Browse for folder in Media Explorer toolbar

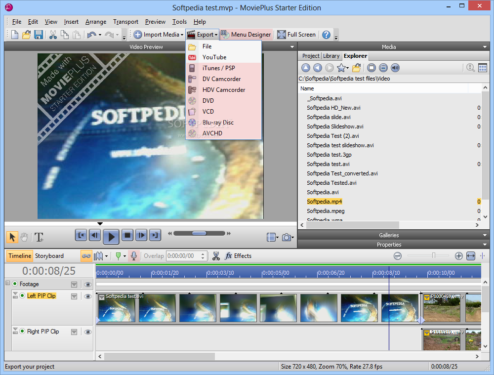click(x=356, y=68)
